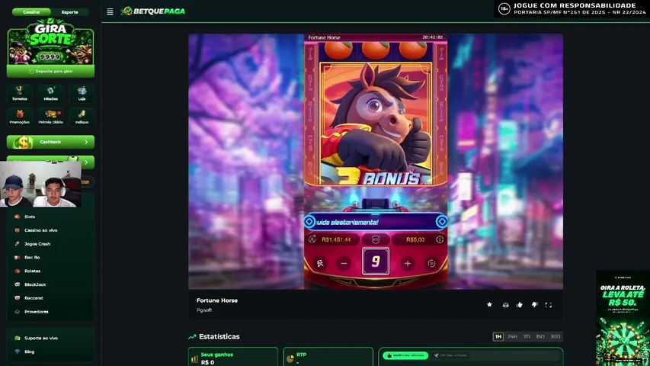The width and height of the screenshot is (650, 366).
Task: Open Prêmio Diário icon
Action: pos(50,117)
